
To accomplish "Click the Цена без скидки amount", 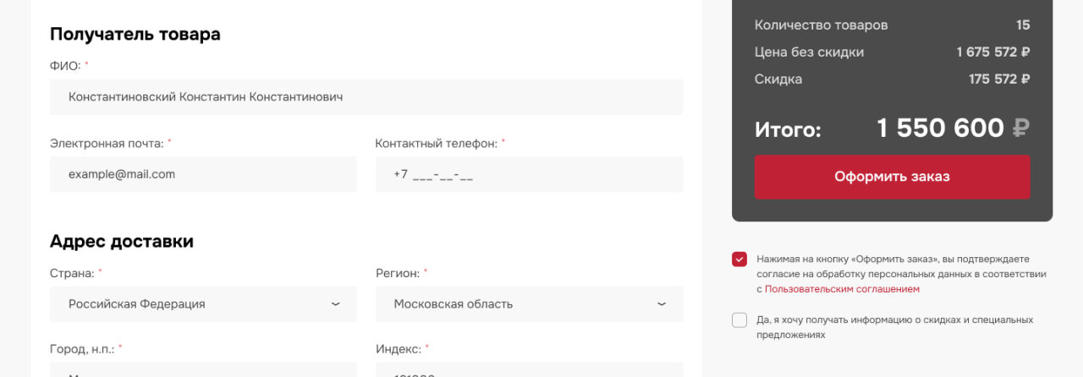I will (x=992, y=52).
